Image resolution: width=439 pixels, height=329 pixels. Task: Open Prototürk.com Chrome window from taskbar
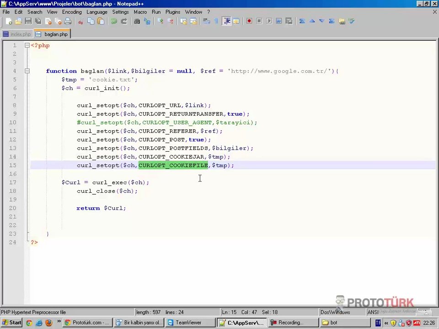pyautogui.click(x=87, y=323)
